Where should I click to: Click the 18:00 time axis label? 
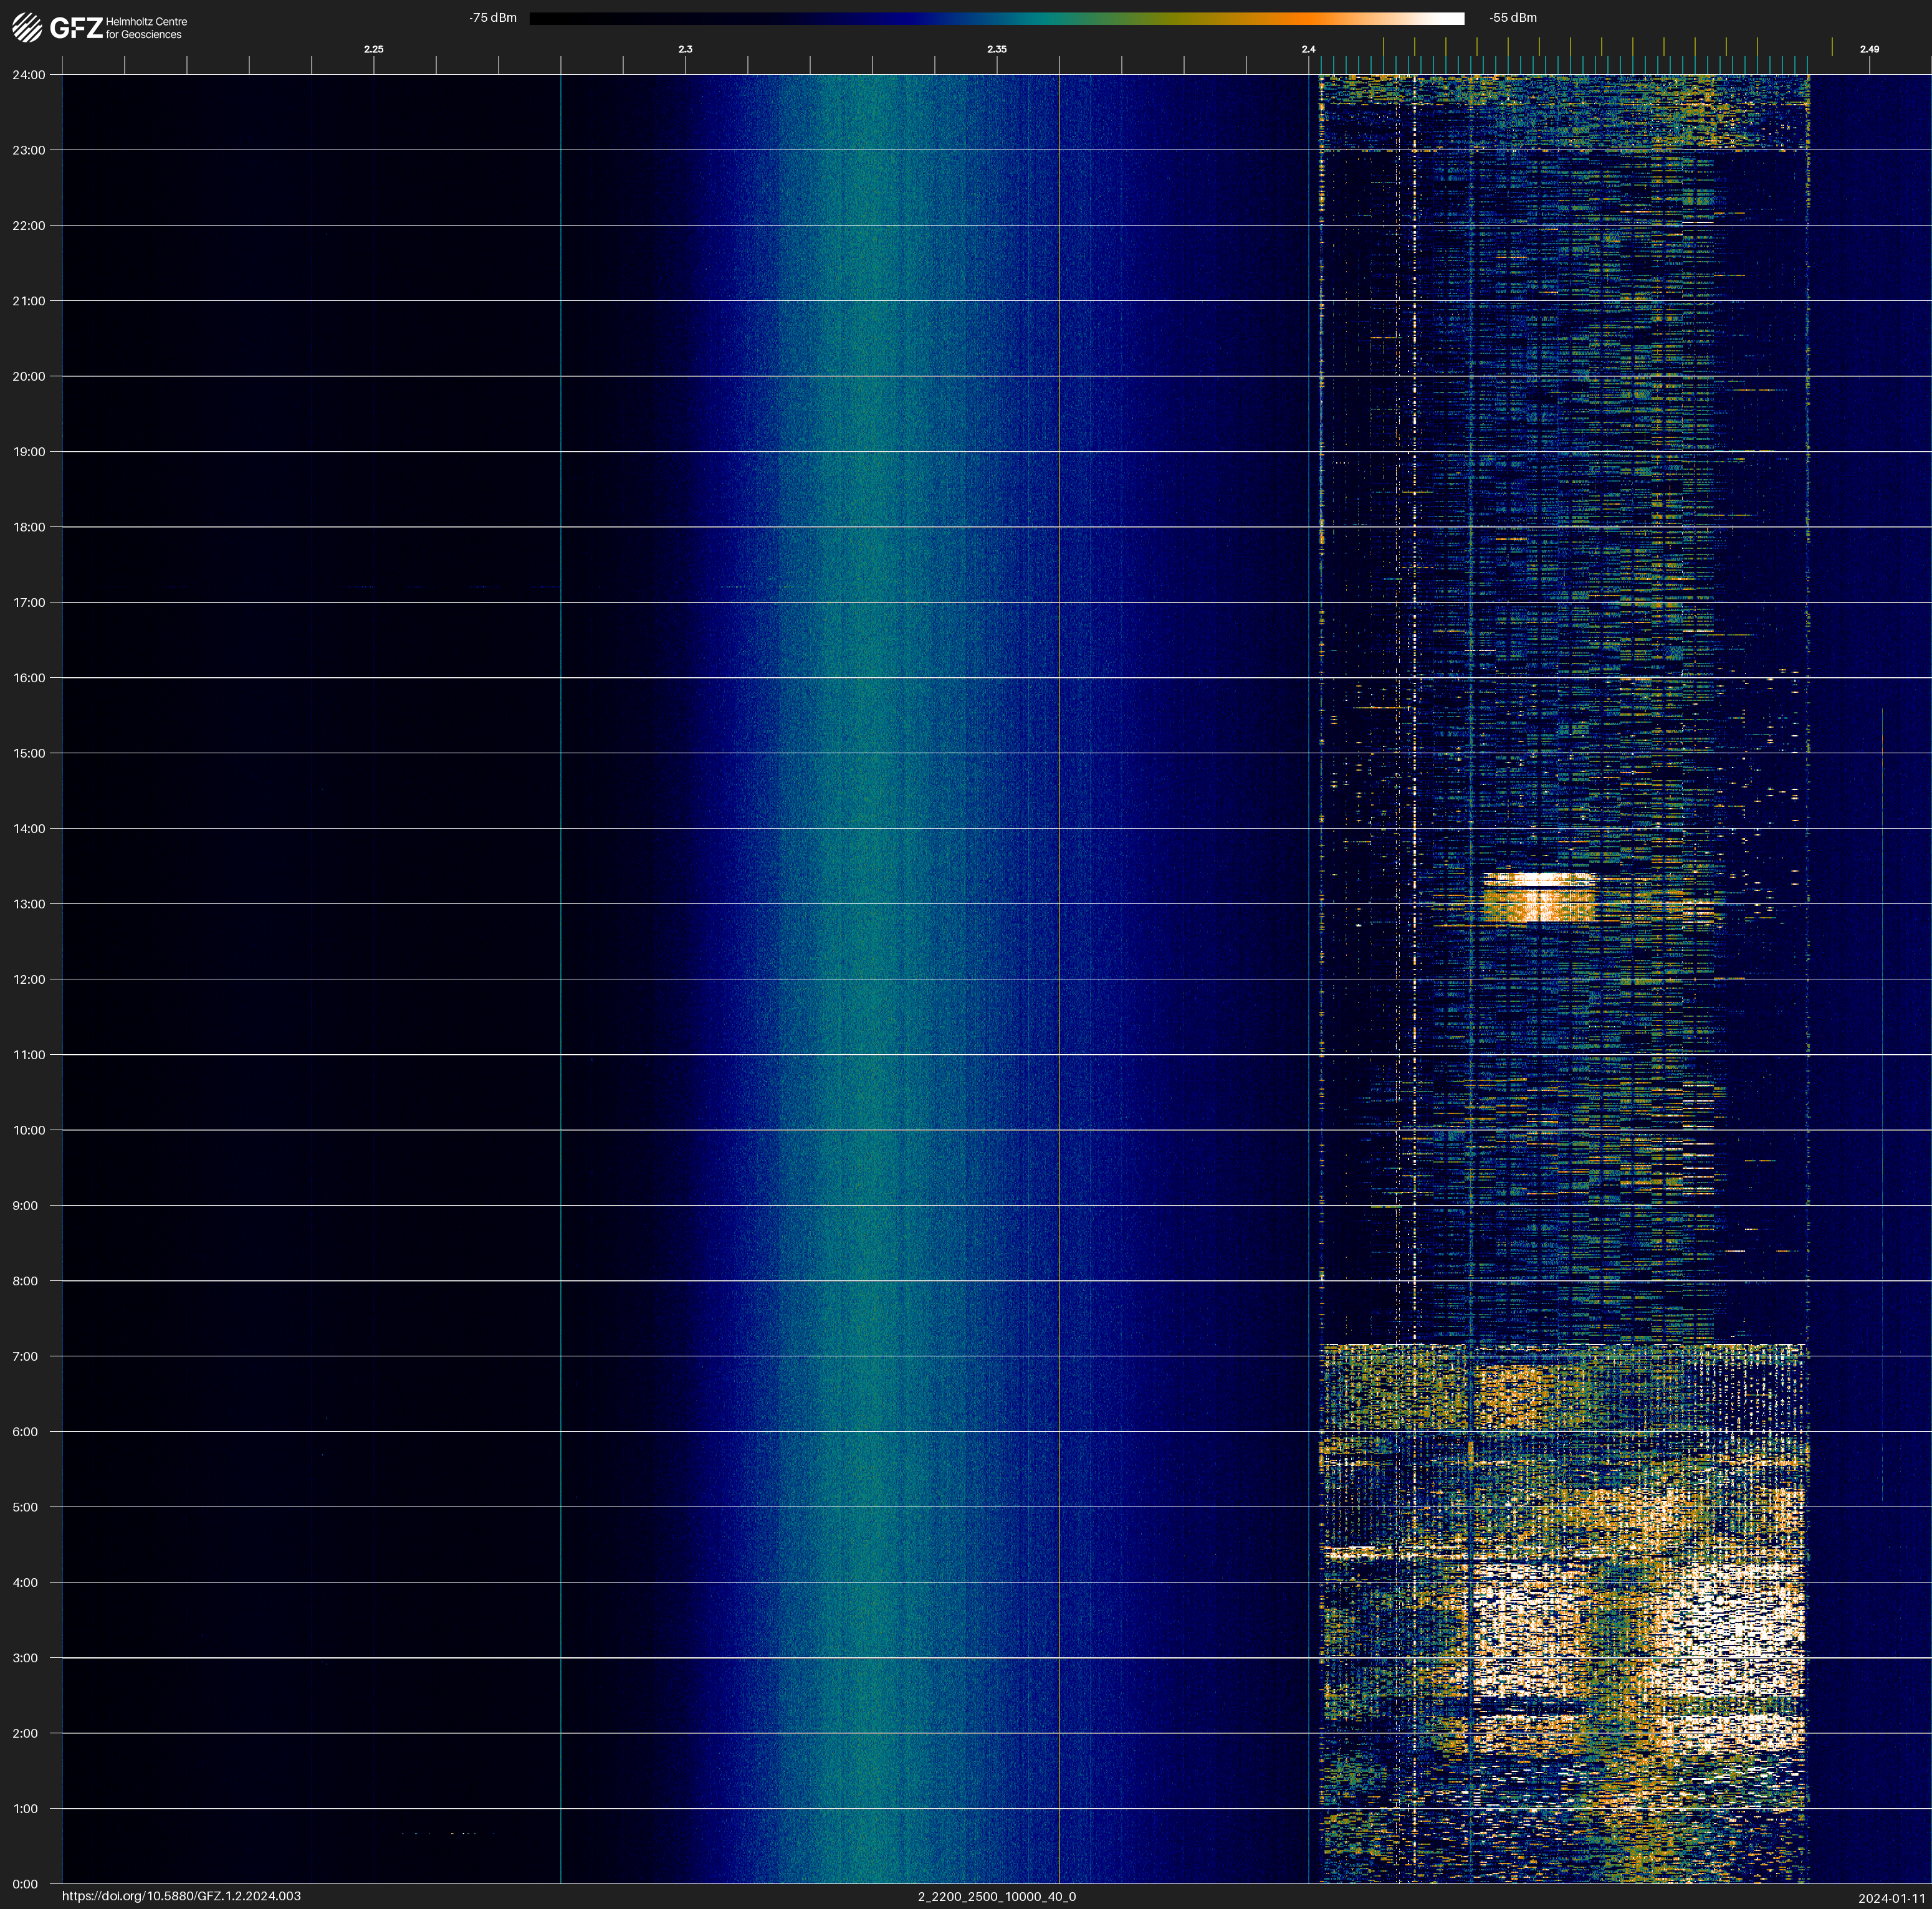[x=29, y=526]
